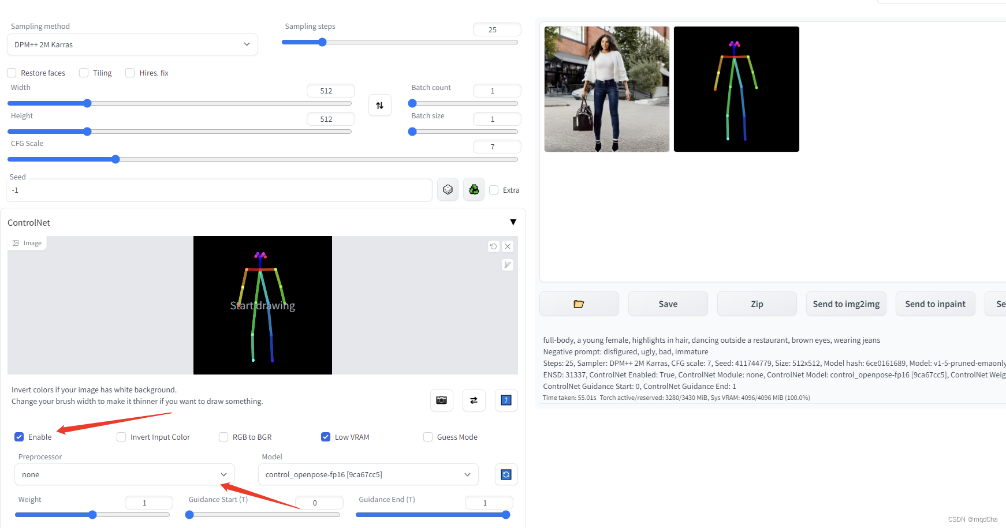Open Sampling method dropdown

tap(132, 44)
